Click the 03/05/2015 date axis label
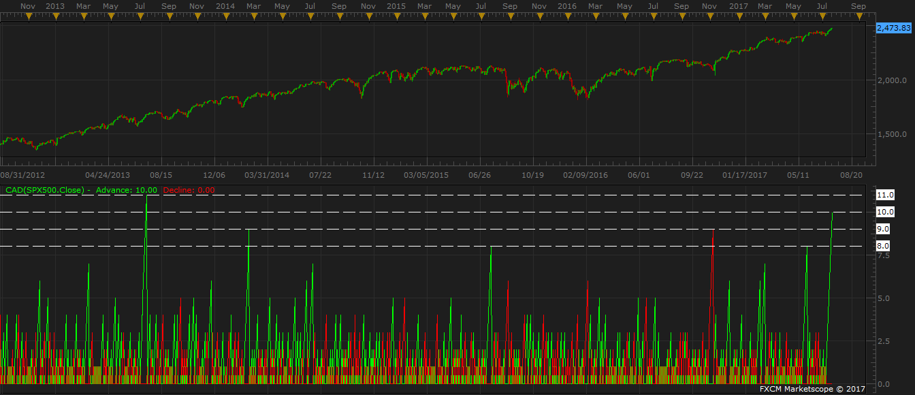Image resolution: width=915 pixels, height=395 pixels. 426,175
